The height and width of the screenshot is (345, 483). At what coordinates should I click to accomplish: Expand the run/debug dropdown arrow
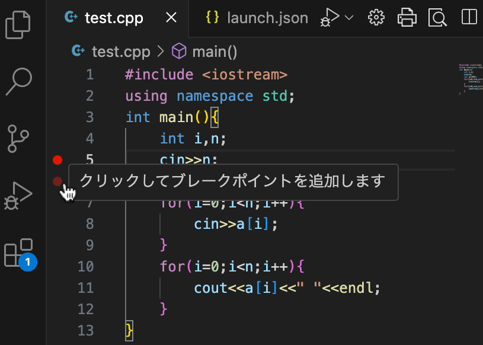[348, 18]
